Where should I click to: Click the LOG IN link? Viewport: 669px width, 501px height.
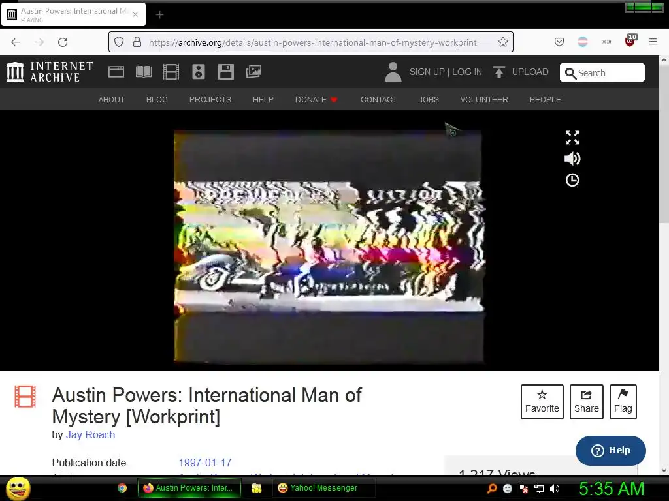(467, 72)
